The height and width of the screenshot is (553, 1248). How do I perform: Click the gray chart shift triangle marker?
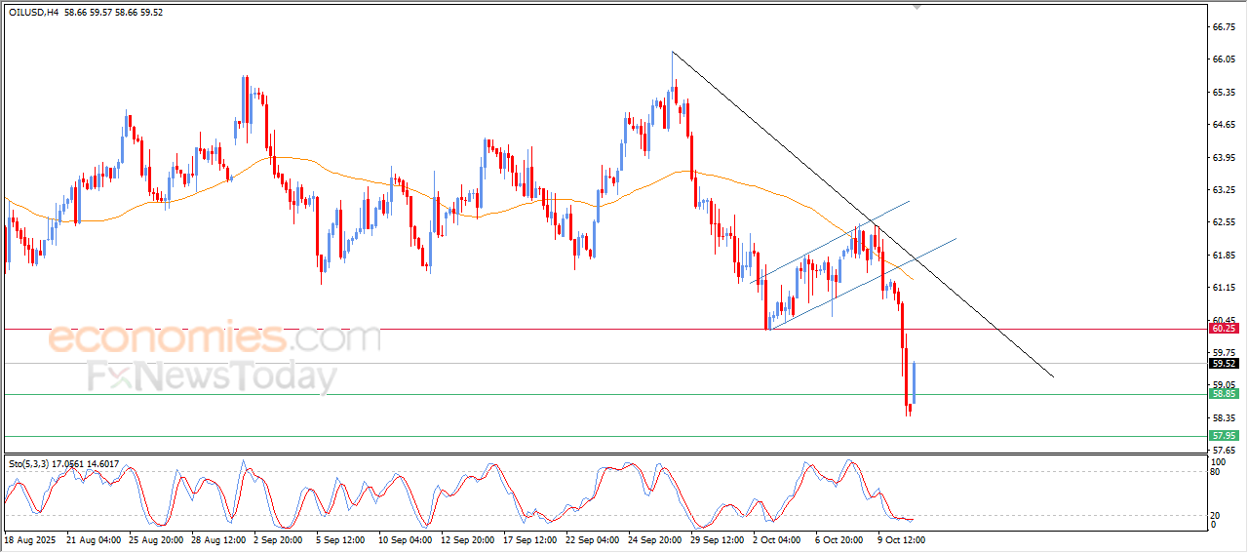pos(916,6)
